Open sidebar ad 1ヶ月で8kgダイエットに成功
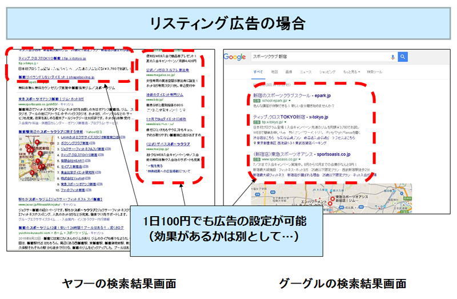This screenshot has width=457, height=299. (166, 119)
